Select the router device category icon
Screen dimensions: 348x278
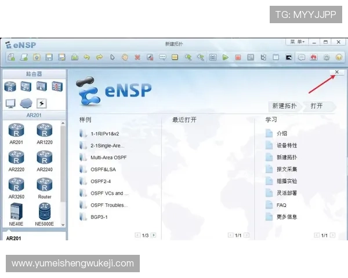click(x=10, y=86)
